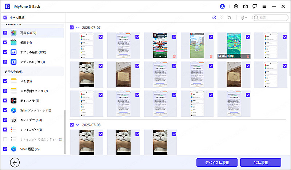Viewport: 291px width, 170px height.
Task: Open the user account profile icon
Action: pos(223,6)
